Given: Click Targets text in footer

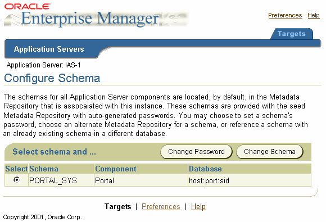Looking at the screenshot, I should pyautogui.click(x=118, y=207).
